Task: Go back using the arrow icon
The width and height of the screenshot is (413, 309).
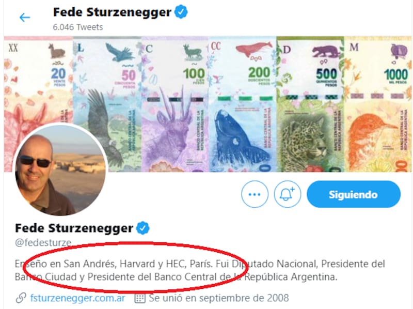Action: coord(25,18)
